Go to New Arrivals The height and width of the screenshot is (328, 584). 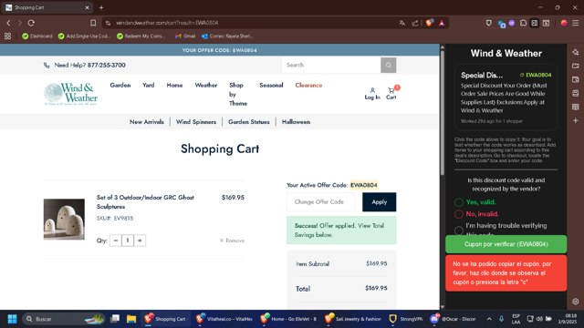pos(147,122)
